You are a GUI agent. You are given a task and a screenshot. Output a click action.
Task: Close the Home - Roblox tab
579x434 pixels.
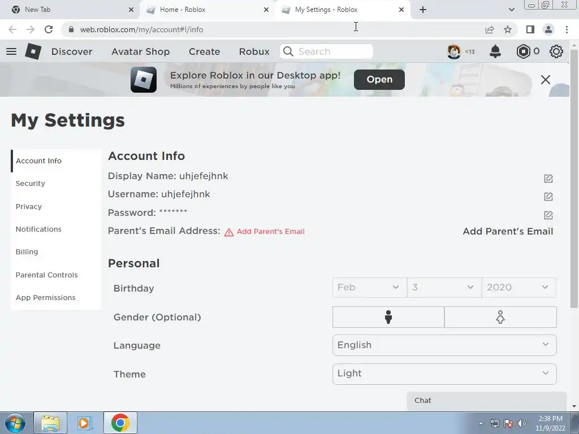click(x=266, y=10)
